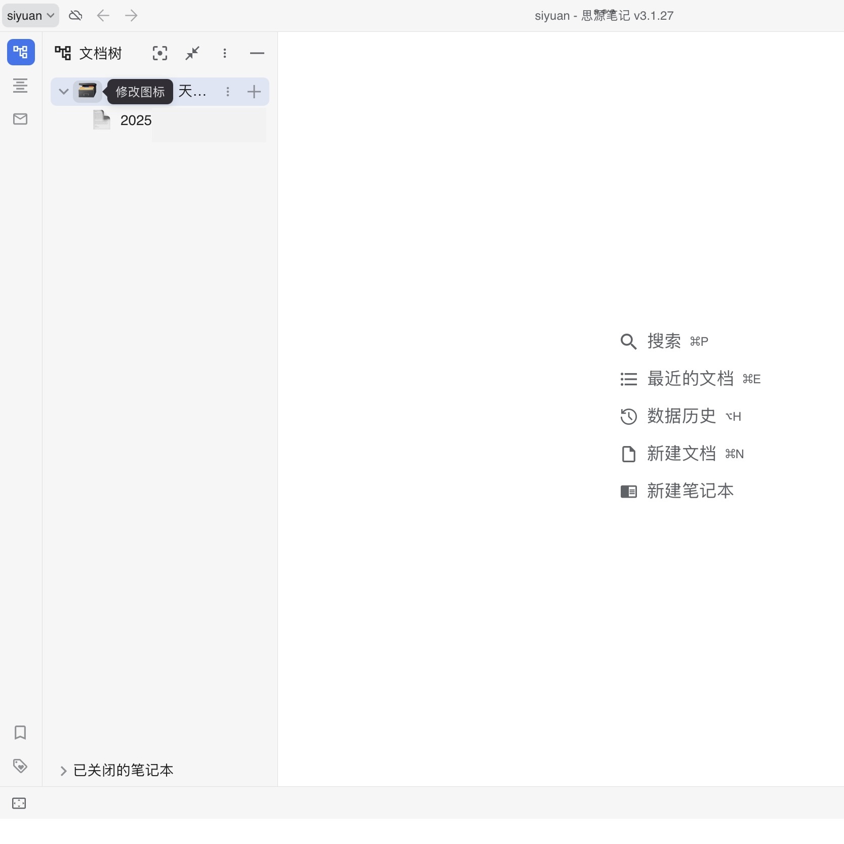
Task: Go forward with the right arrow
Action: point(131,16)
